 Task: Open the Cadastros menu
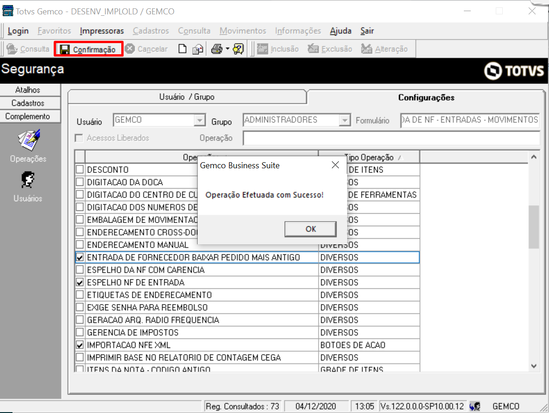pyautogui.click(x=151, y=31)
